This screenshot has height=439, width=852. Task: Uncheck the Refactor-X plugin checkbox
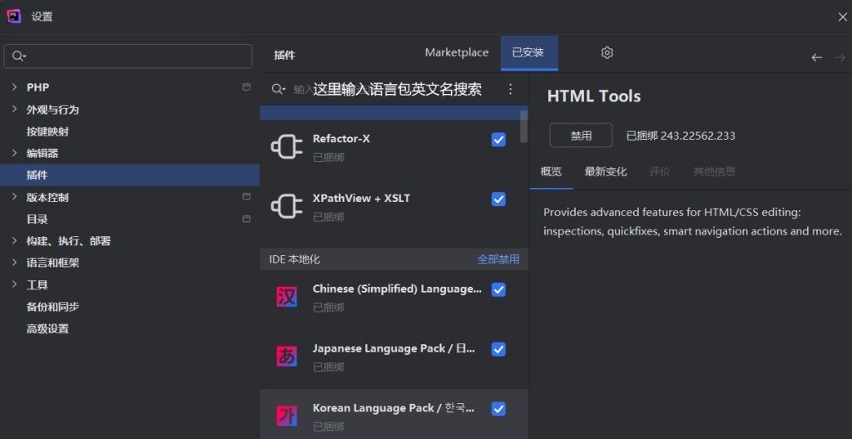point(498,140)
